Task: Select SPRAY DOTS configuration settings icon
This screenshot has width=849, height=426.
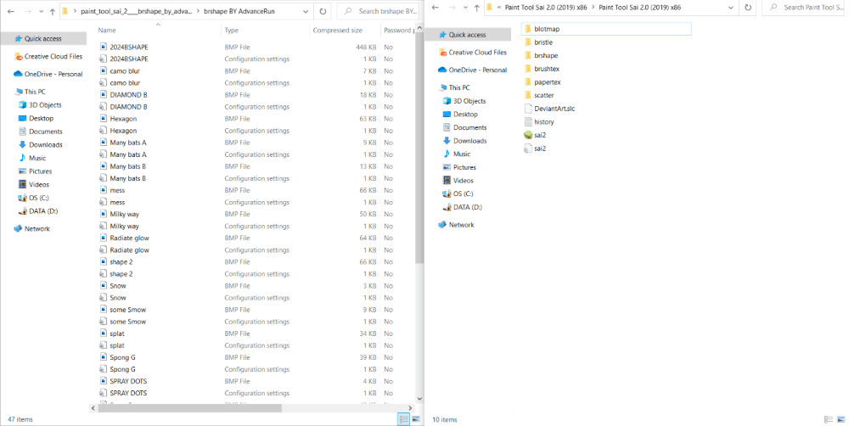Action: [x=104, y=393]
